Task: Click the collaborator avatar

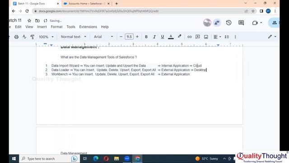Action: click(x=207, y=23)
